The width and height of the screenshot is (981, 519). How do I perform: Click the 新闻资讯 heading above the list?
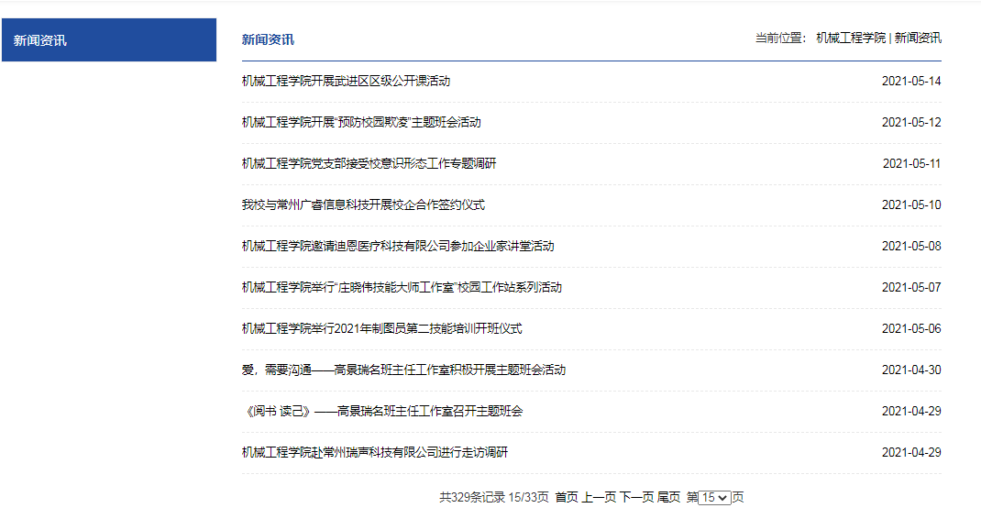point(268,39)
